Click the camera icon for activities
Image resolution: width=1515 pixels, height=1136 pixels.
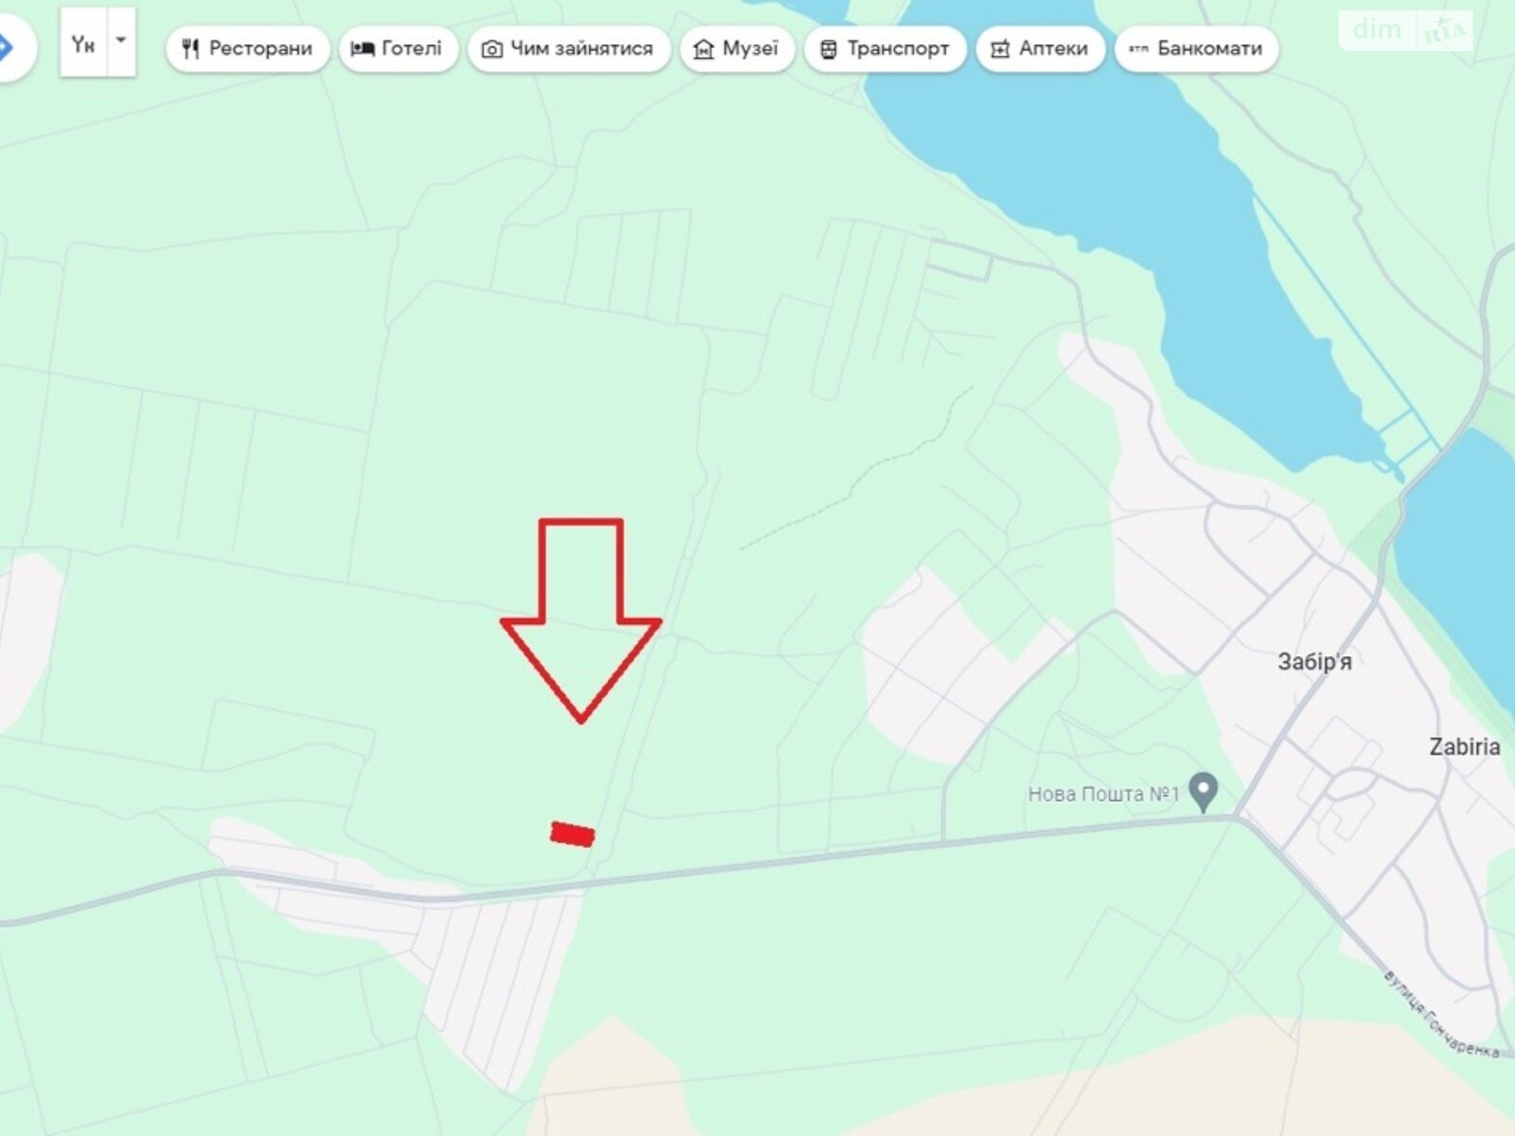[x=492, y=49]
